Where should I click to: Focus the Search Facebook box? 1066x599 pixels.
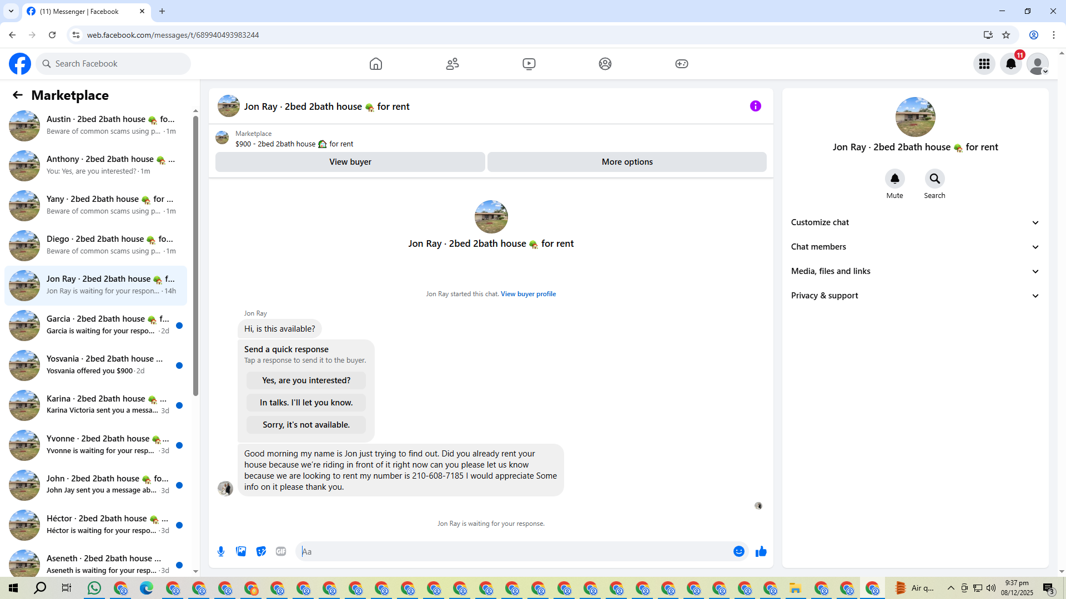pos(114,64)
